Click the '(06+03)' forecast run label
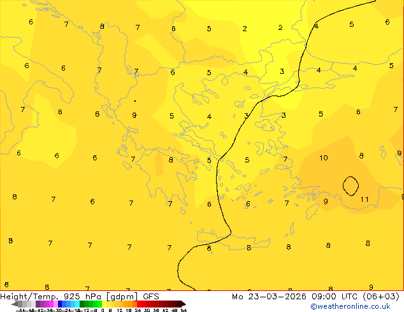404x312 pixels. click(381, 297)
